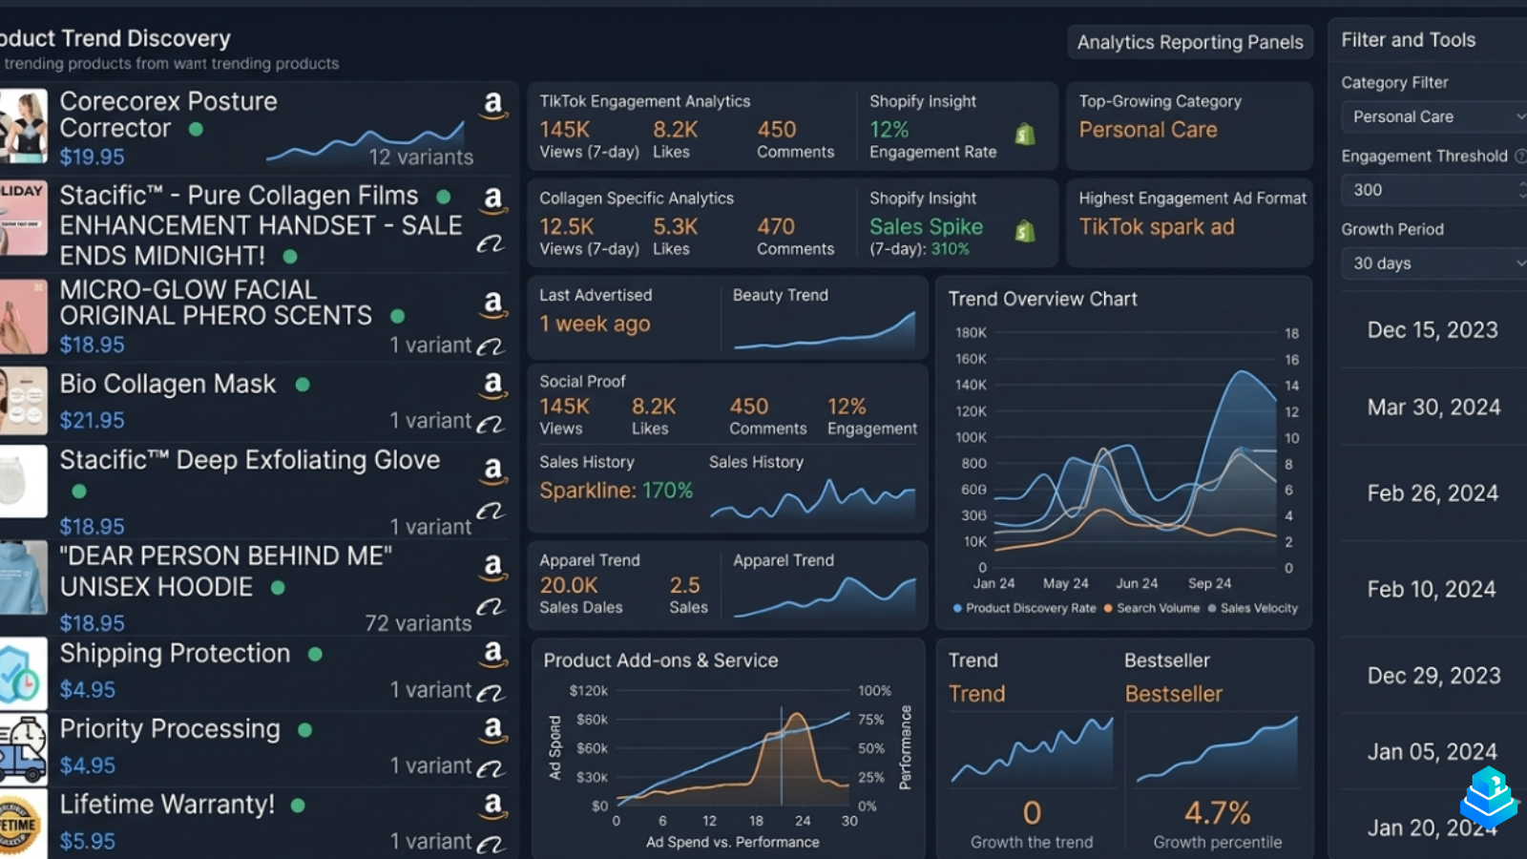The width and height of the screenshot is (1527, 859).
Task: Click 4.7% growth percentile value
Action: pos(1217,813)
